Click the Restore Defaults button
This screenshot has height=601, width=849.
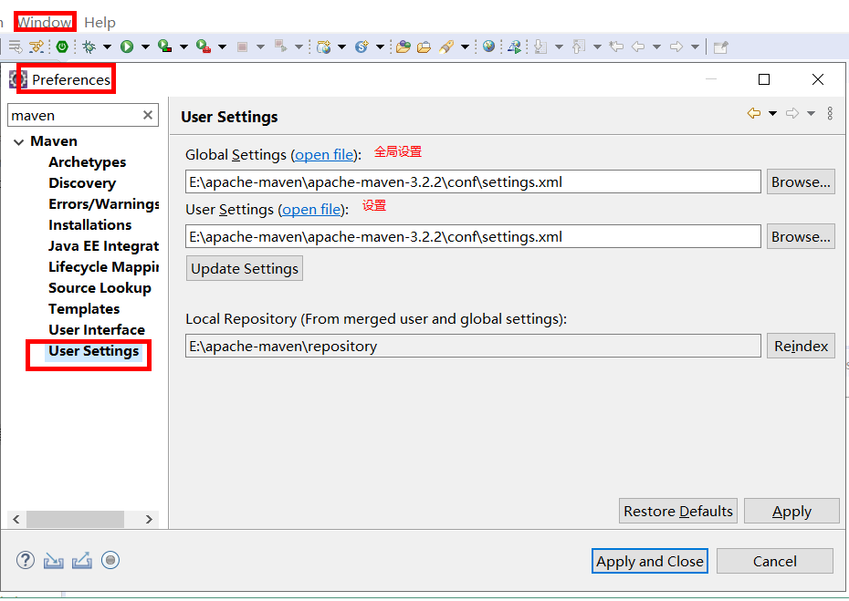(678, 511)
